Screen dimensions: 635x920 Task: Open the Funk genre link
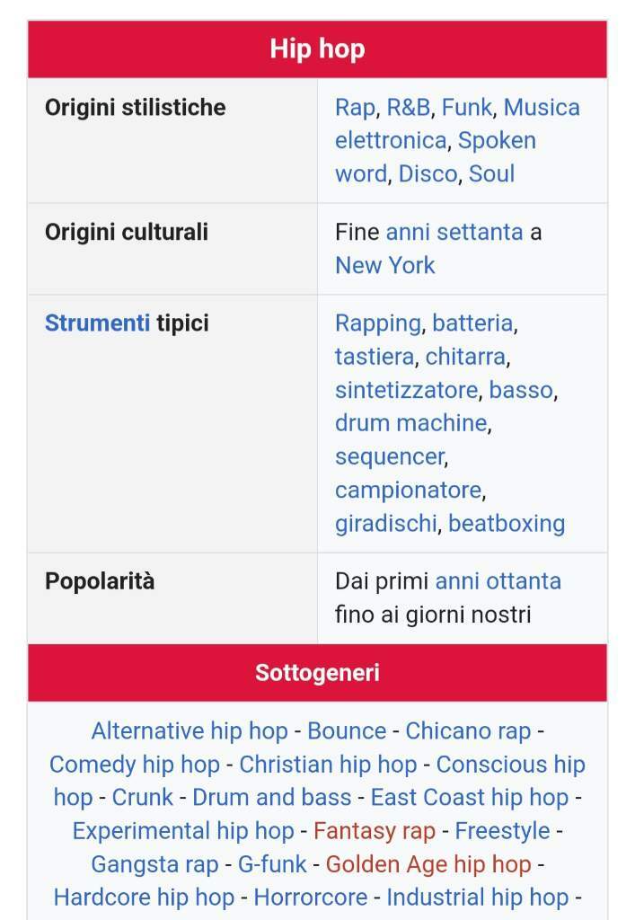tap(466, 108)
